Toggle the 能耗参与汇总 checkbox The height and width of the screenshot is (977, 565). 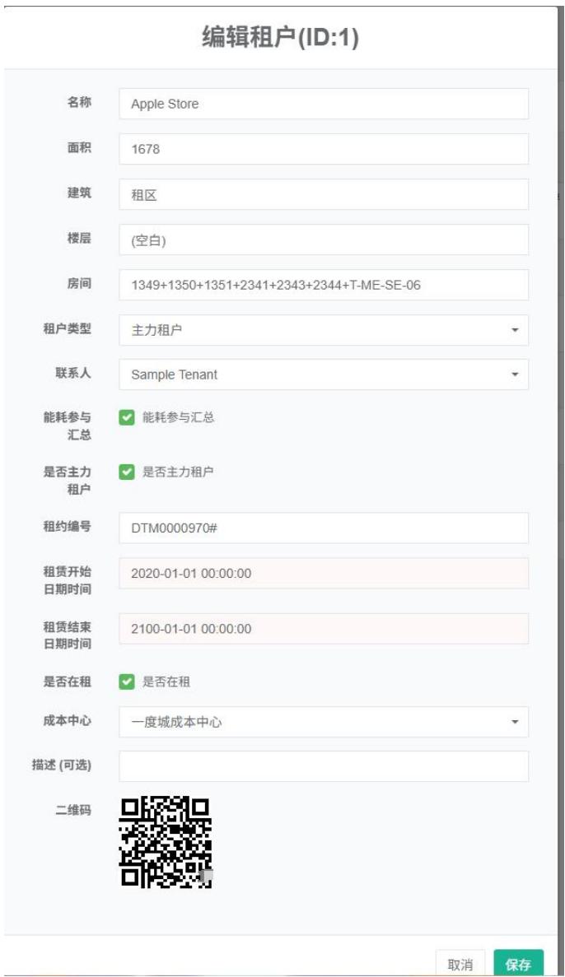click(127, 417)
